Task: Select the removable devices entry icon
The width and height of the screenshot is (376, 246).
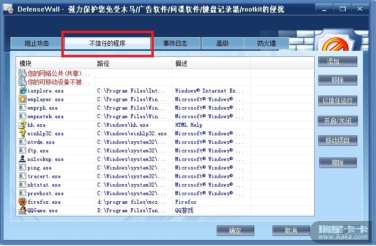Action: 22,82
